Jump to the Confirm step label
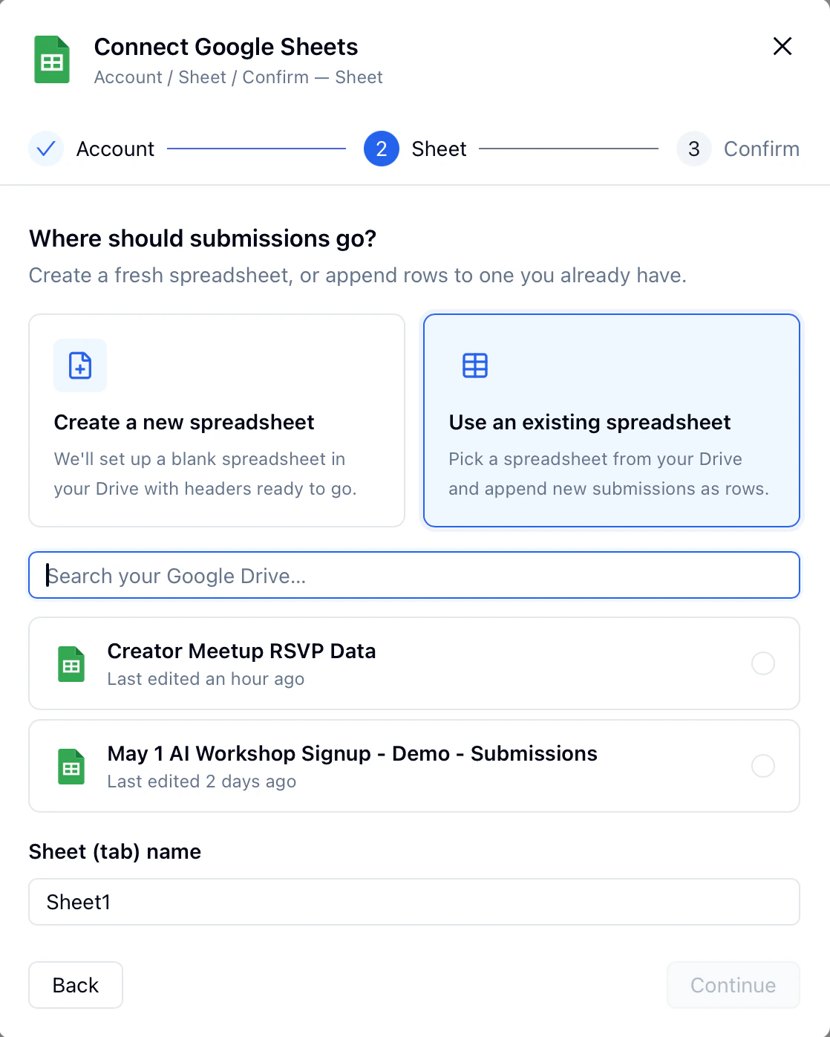This screenshot has width=830, height=1037. coord(762,149)
